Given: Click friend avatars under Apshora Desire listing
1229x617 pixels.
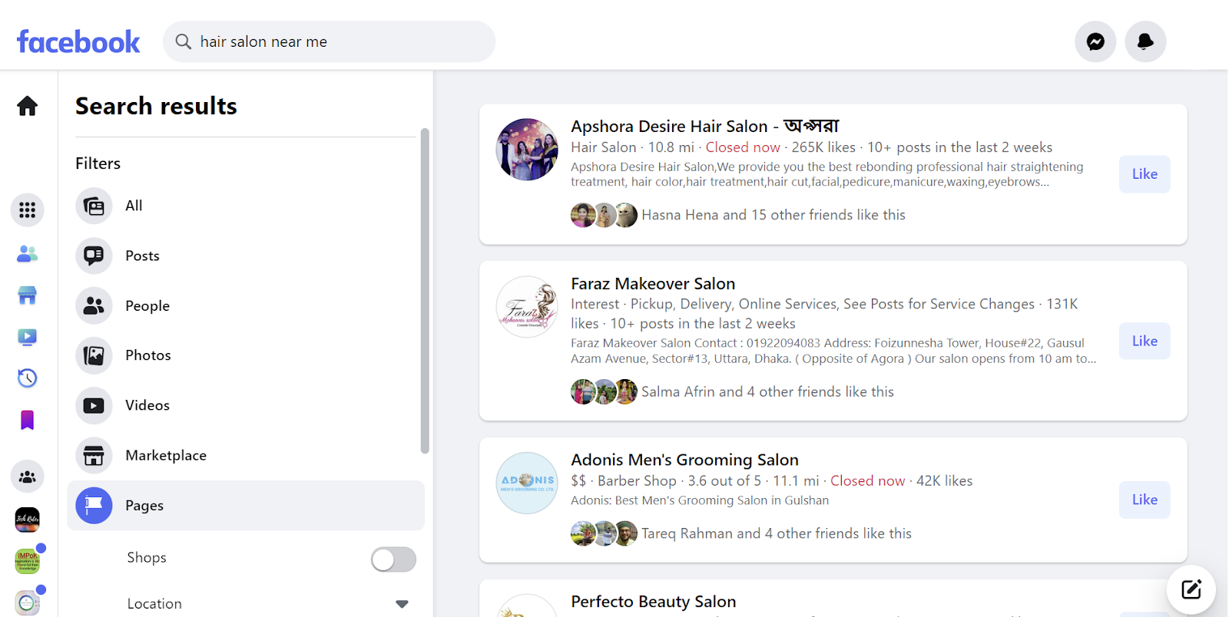Looking at the screenshot, I should 604,215.
